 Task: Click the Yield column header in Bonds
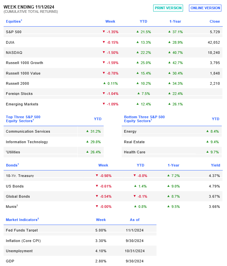(216, 165)
